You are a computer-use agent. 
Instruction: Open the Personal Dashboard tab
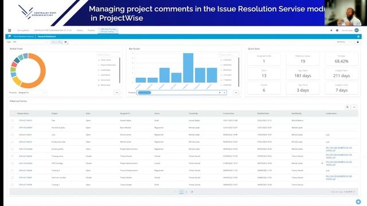pos(46,37)
